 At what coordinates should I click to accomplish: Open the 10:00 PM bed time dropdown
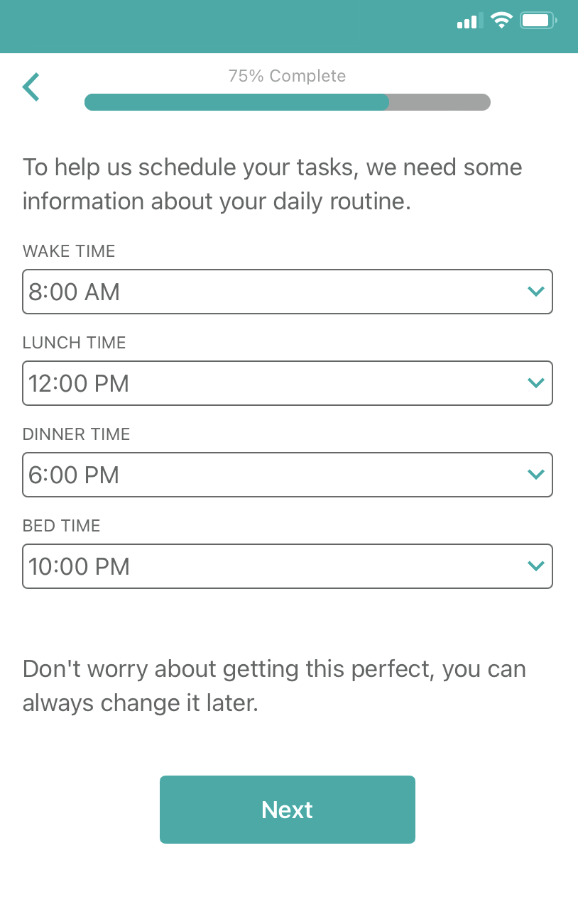pos(288,566)
